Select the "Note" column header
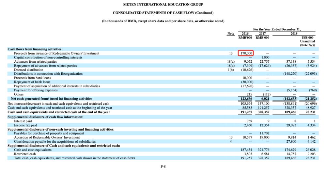Image resolution: width=325 pixels, height=171 pixels. [231, 33]
